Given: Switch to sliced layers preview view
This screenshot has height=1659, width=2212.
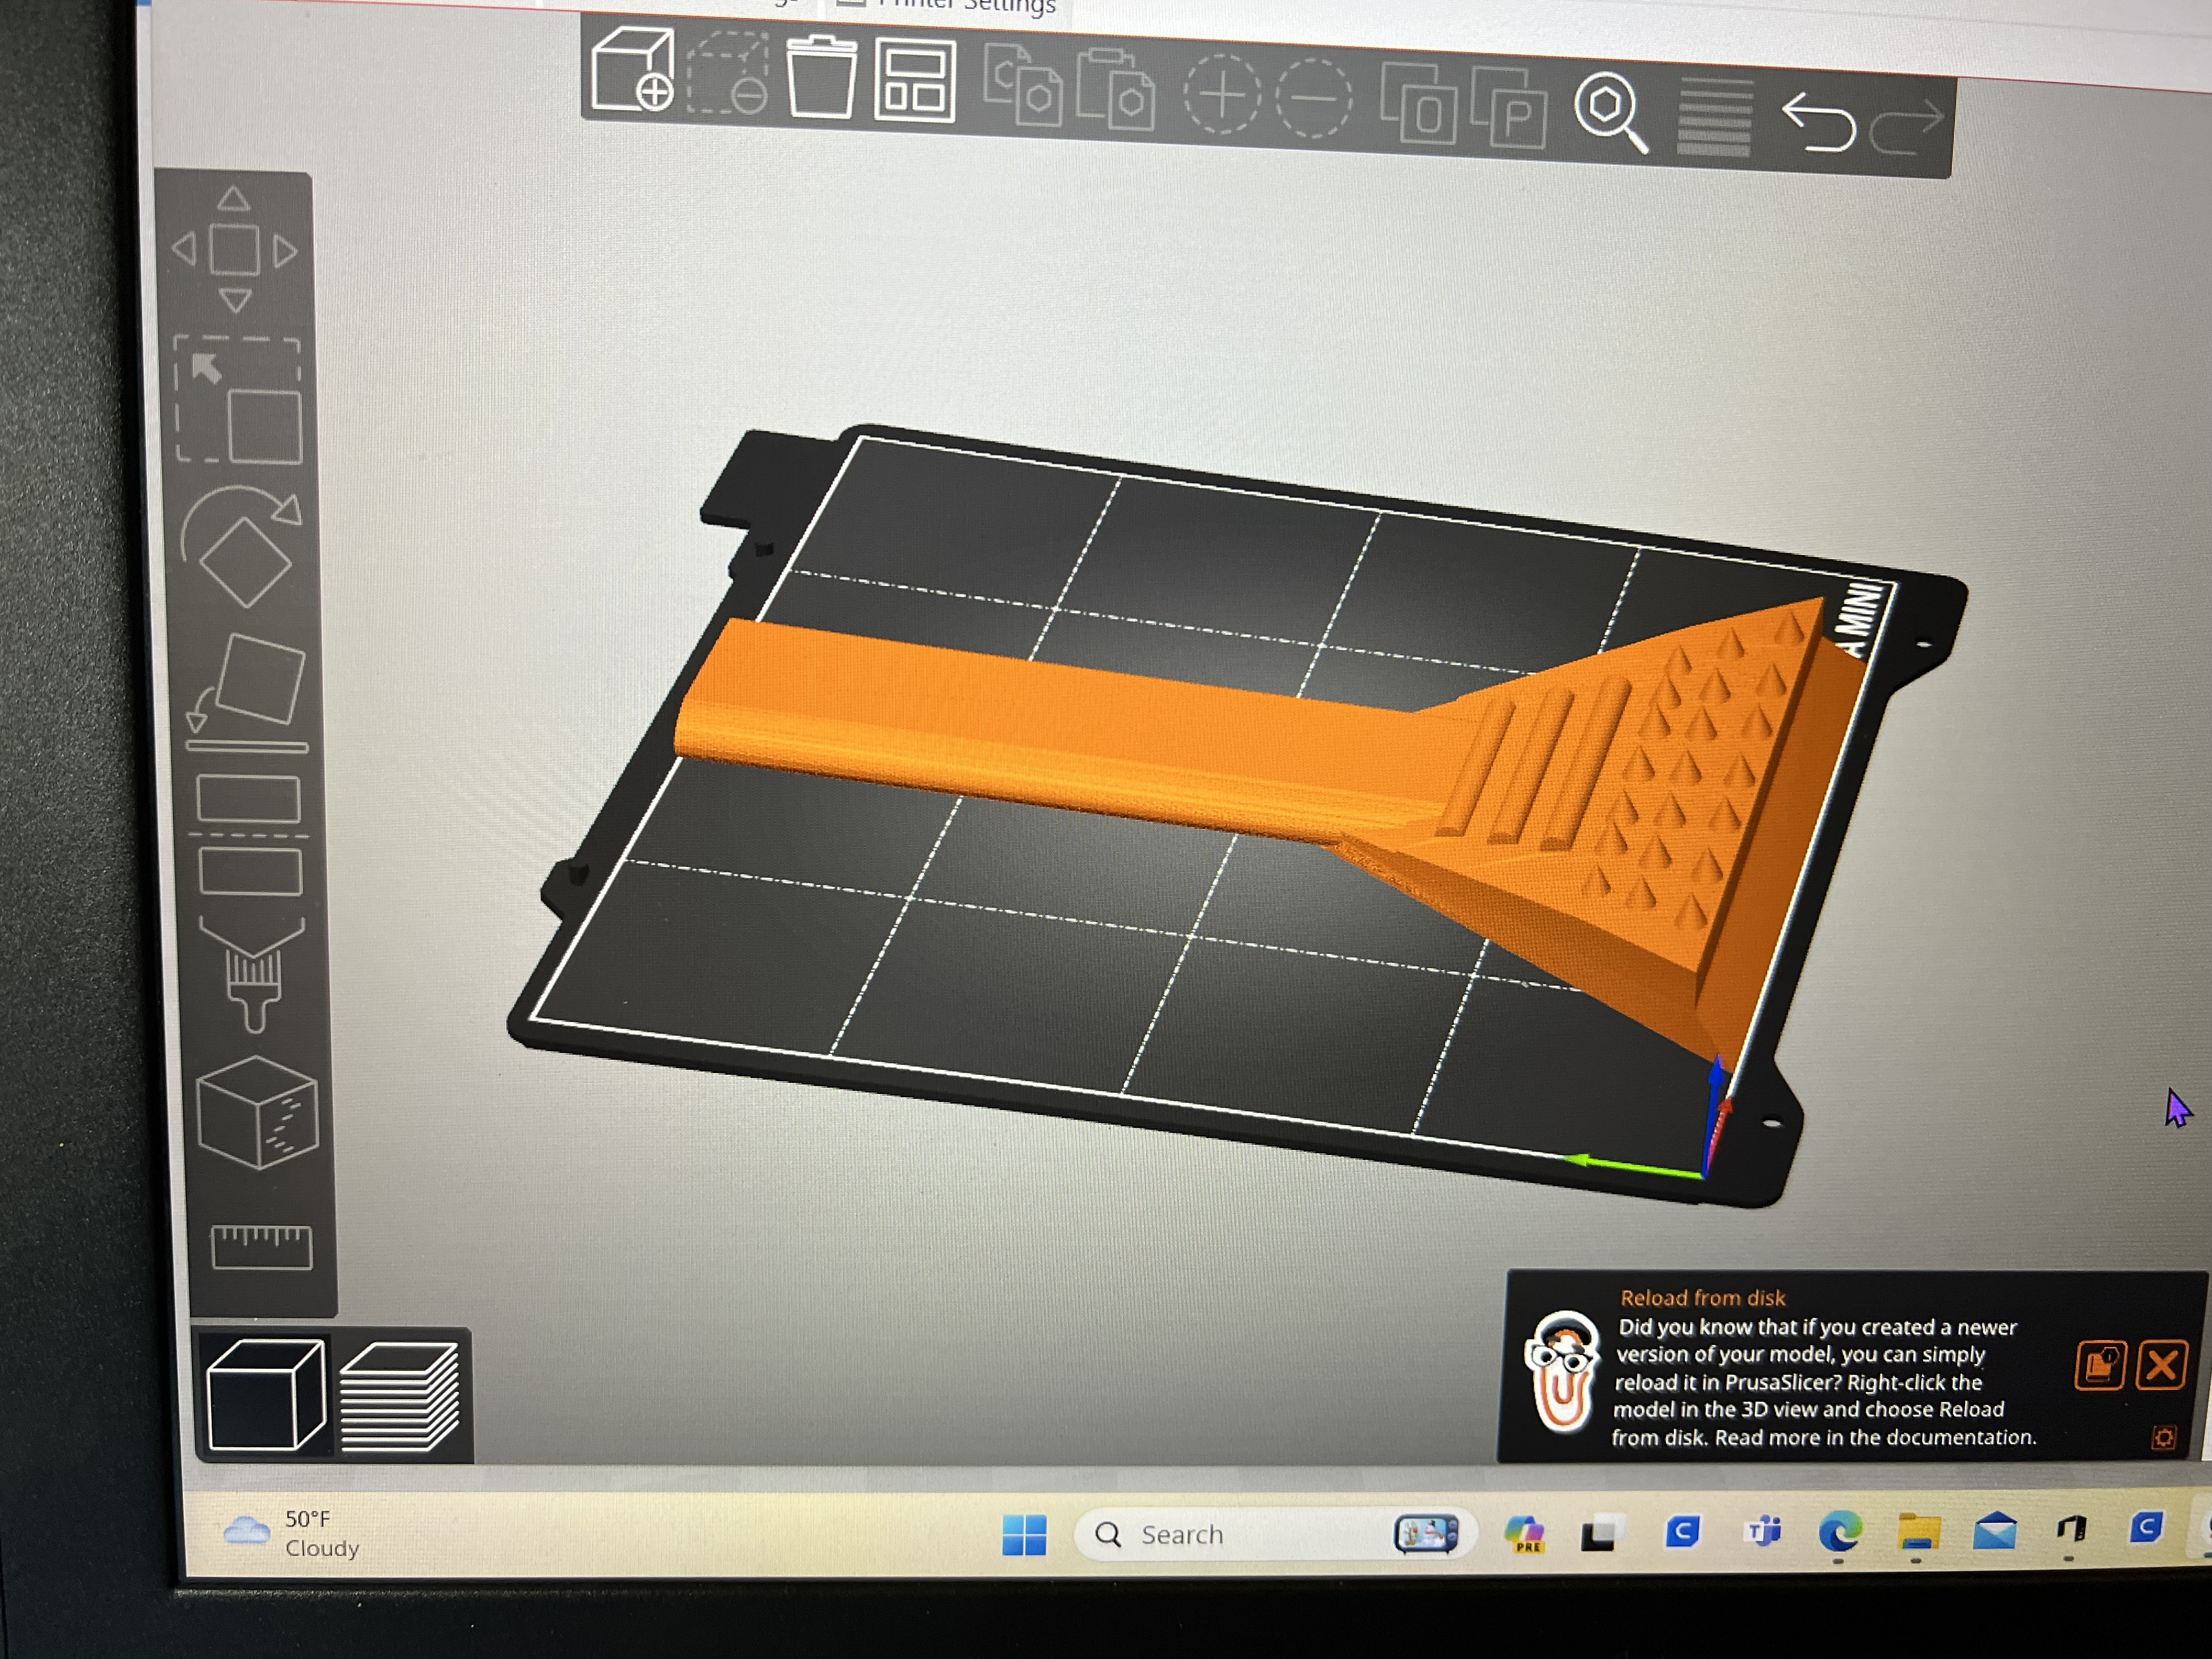Looking at the screenshot, I should [x=400, y=1398].
